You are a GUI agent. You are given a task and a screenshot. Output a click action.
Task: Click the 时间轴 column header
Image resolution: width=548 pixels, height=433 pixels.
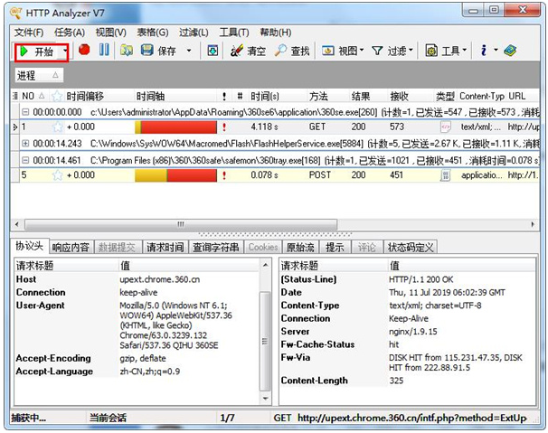[175, 96]
